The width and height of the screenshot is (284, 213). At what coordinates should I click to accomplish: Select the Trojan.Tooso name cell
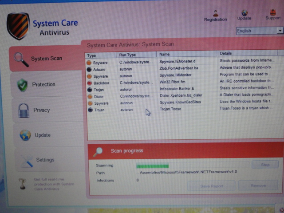170,109
